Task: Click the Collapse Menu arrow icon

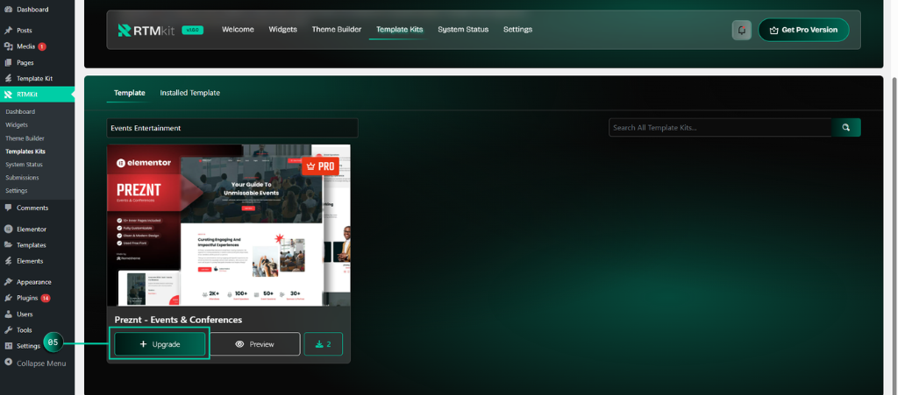Action: tap(8, 363)
